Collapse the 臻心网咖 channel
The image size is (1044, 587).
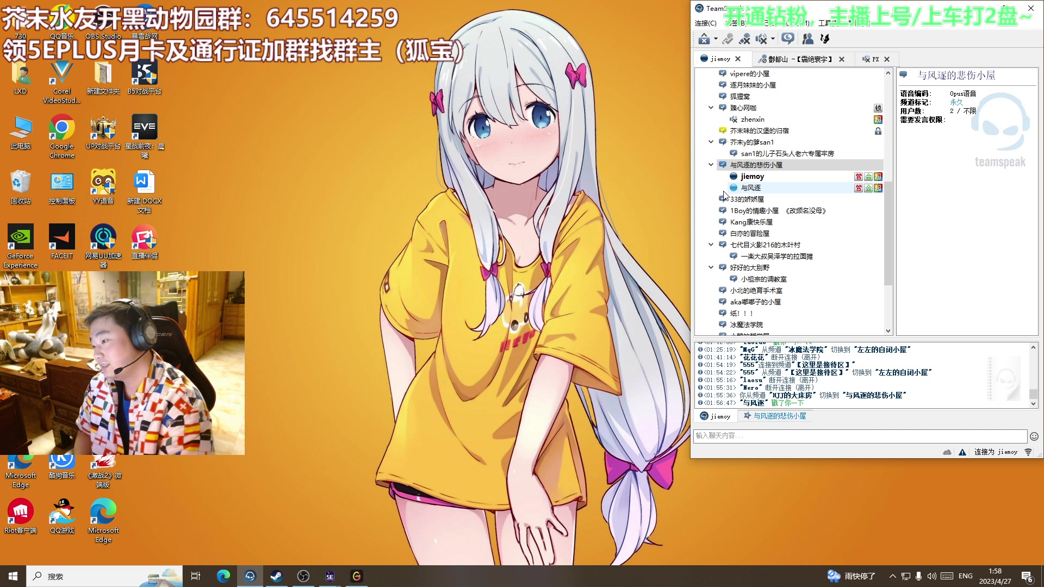711,108
